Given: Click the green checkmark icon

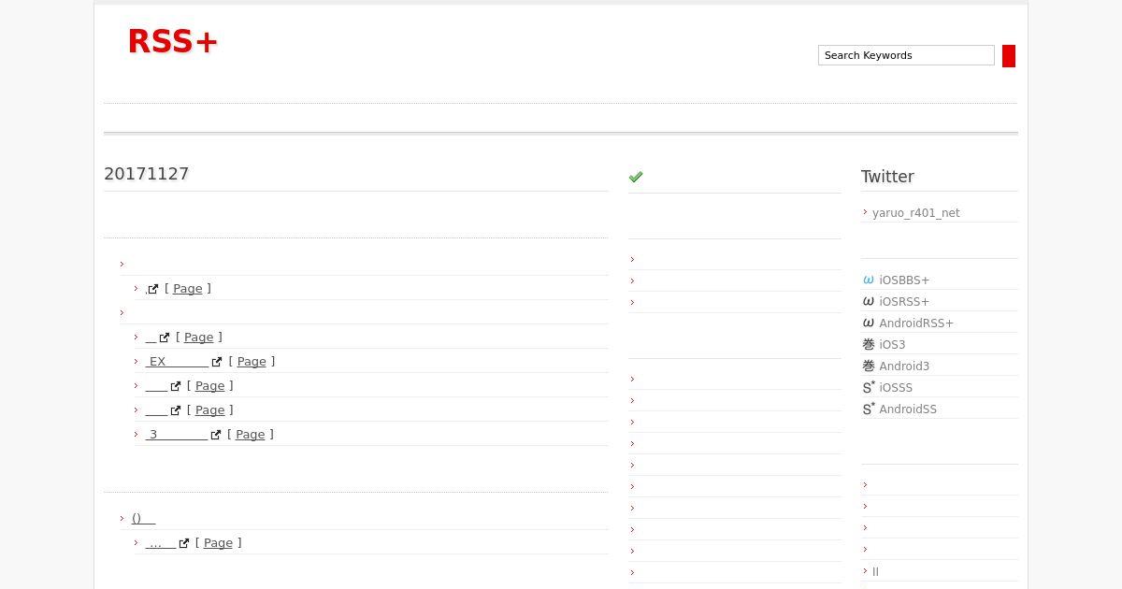Looking at the screenshot, I should click(x=636, y=177).
